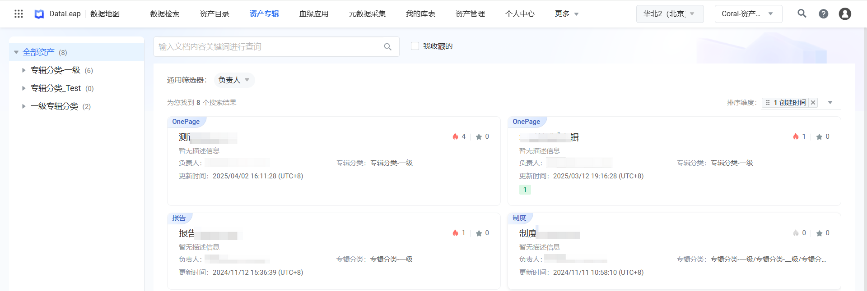Click star favorite icon on first OnePage card
867x291 pixels.
click(479, 137)
